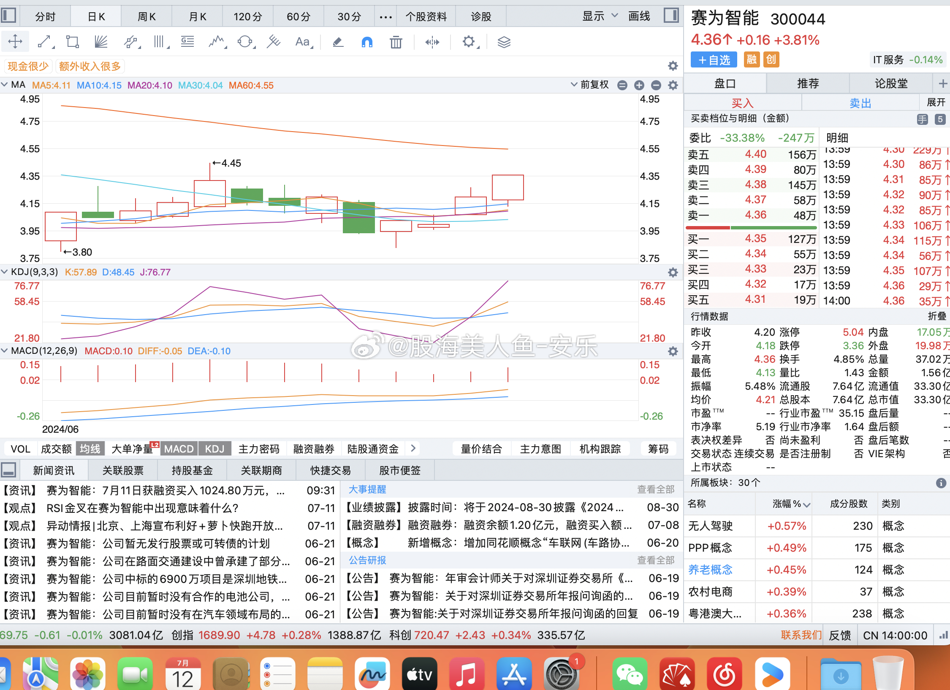Open the 养老概念 sector link
The image size is (950, 690).
click(711, 570)
